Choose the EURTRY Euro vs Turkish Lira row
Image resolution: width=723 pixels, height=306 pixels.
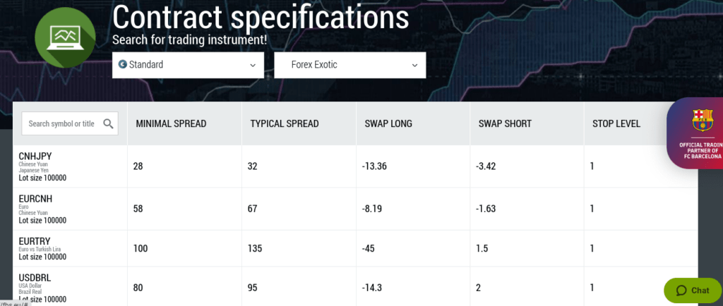(355, 248)
